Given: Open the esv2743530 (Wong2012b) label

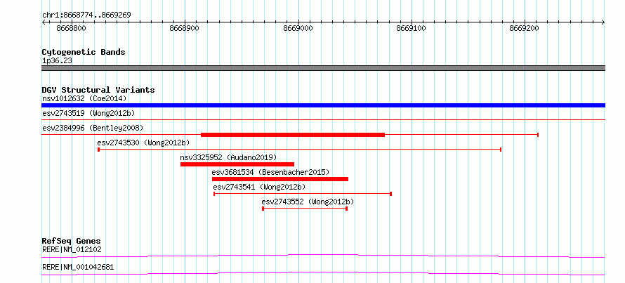Looking at the screenshot, I should coord(143,143).
